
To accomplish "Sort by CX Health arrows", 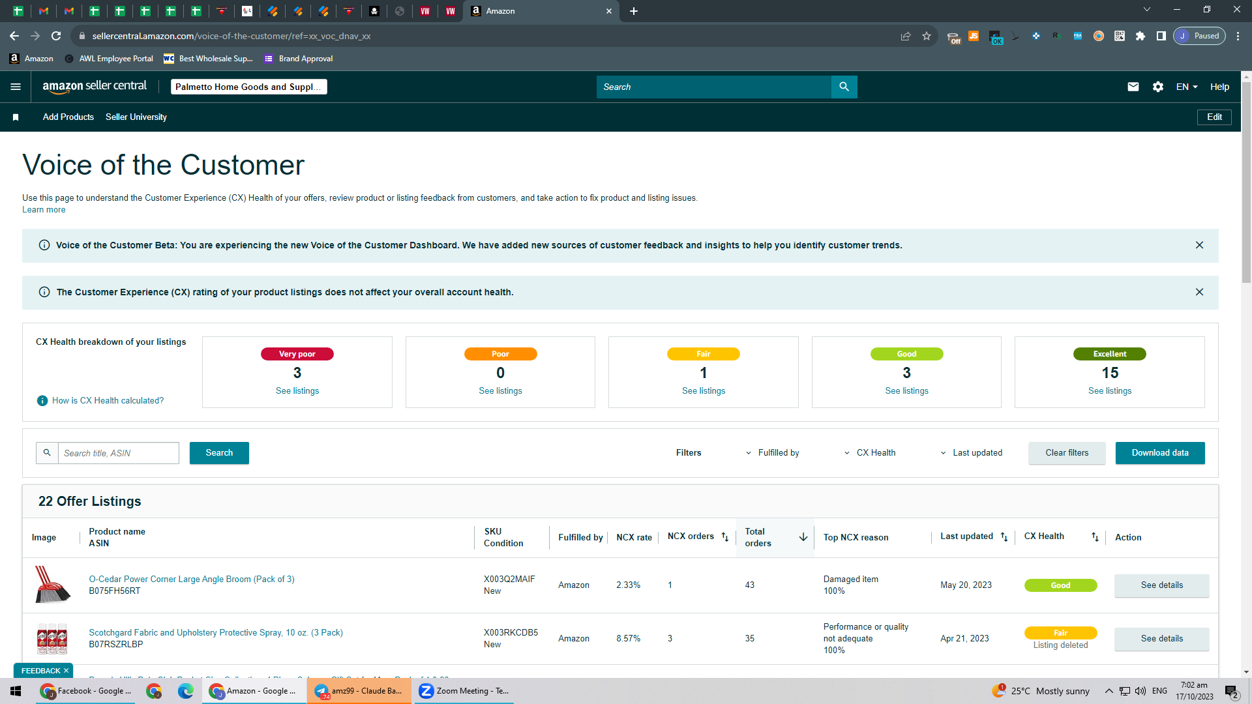I will [1095, 537].
